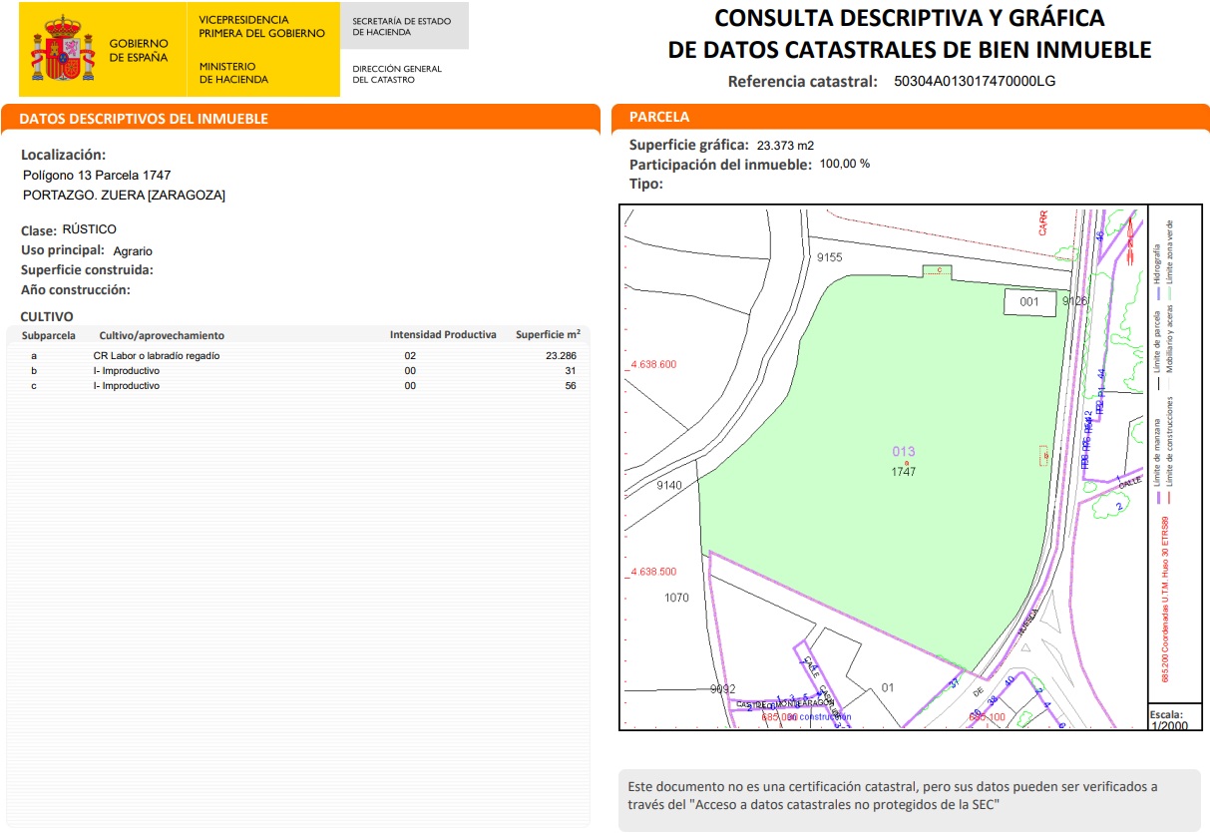
Task: Click 'I- Improductivo' in subparcela c row
Action: pos(126,385)
